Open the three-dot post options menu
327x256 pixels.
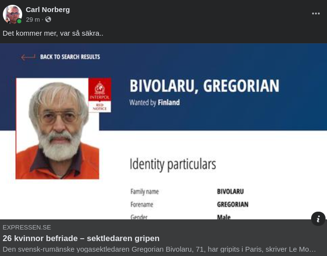pyautogui.click(x=316, y=13)
